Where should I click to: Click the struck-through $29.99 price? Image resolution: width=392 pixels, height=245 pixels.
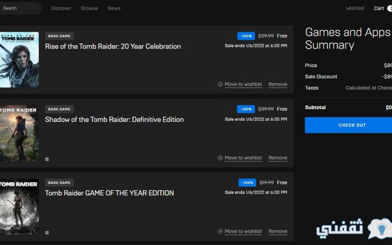pos(266,36)
